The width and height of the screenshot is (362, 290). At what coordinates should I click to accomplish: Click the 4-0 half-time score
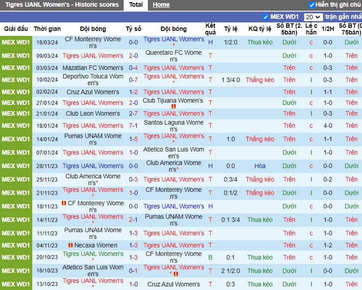(328, 126)
